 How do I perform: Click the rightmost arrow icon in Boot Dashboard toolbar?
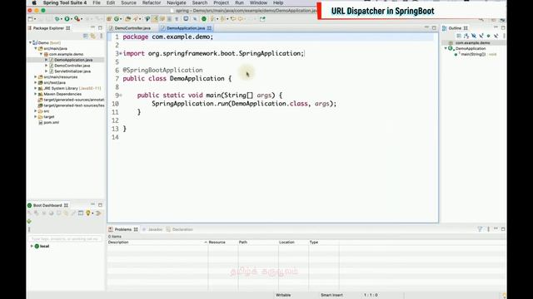[98, 213]
